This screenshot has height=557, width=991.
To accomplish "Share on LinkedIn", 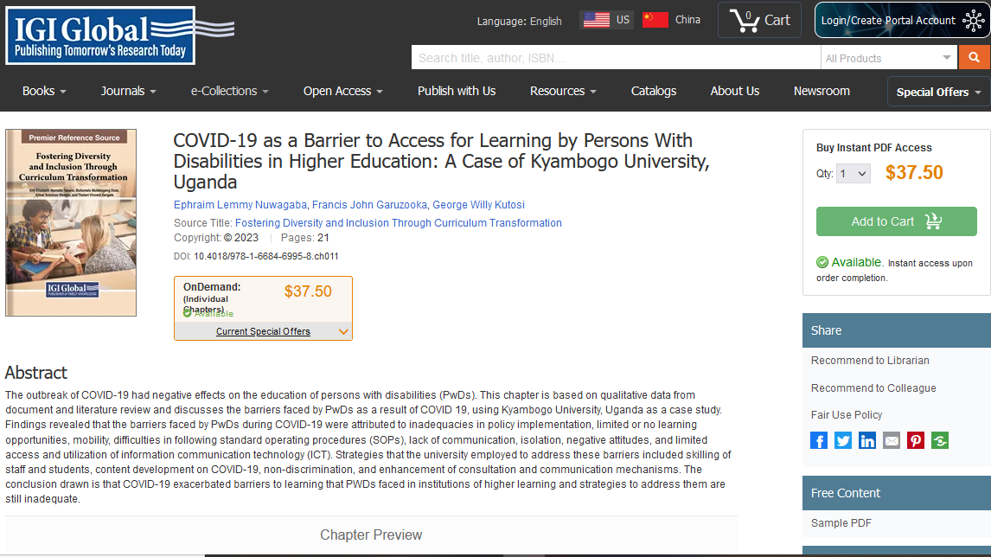I will (867, 441).
